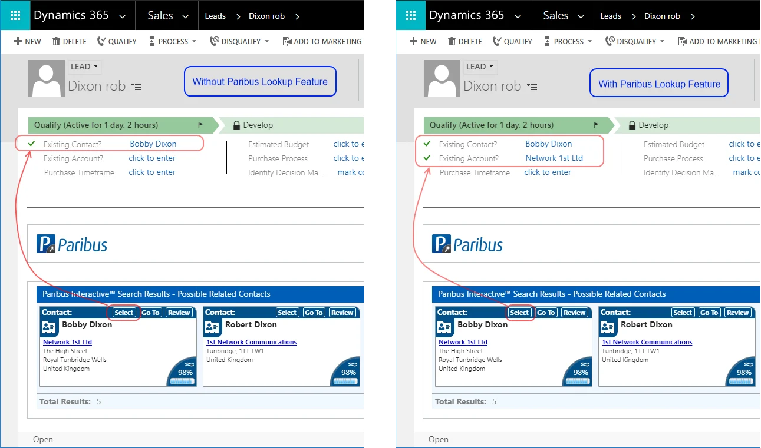Expand chevron after Dixon rob breadcrumb, right screenshot
The height and width of the screenshot is (448, 761).
pos(693,16)
